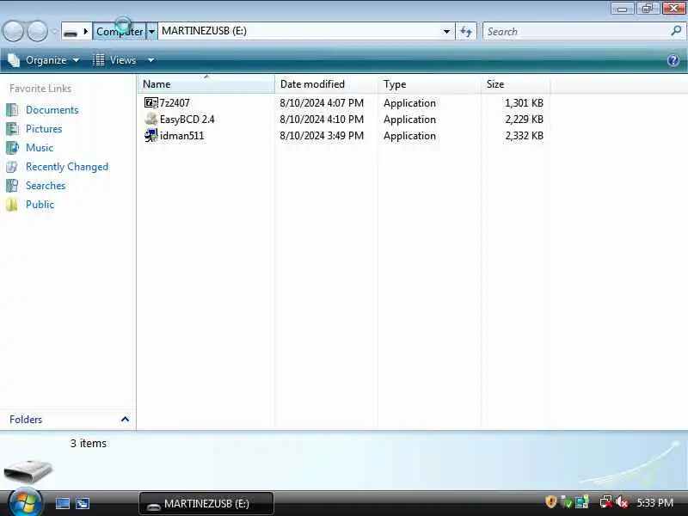Image resolution: width=688 pixels, height=516 pixels.
Task: Open the address bar history dropdown
Action: tap(446, 31)
